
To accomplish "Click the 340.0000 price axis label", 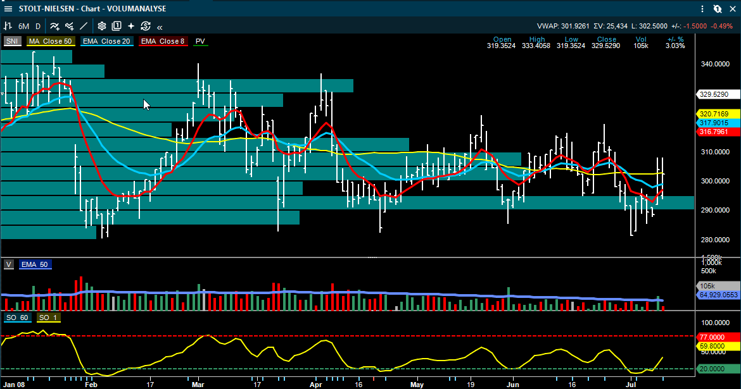I will (715, 65).
